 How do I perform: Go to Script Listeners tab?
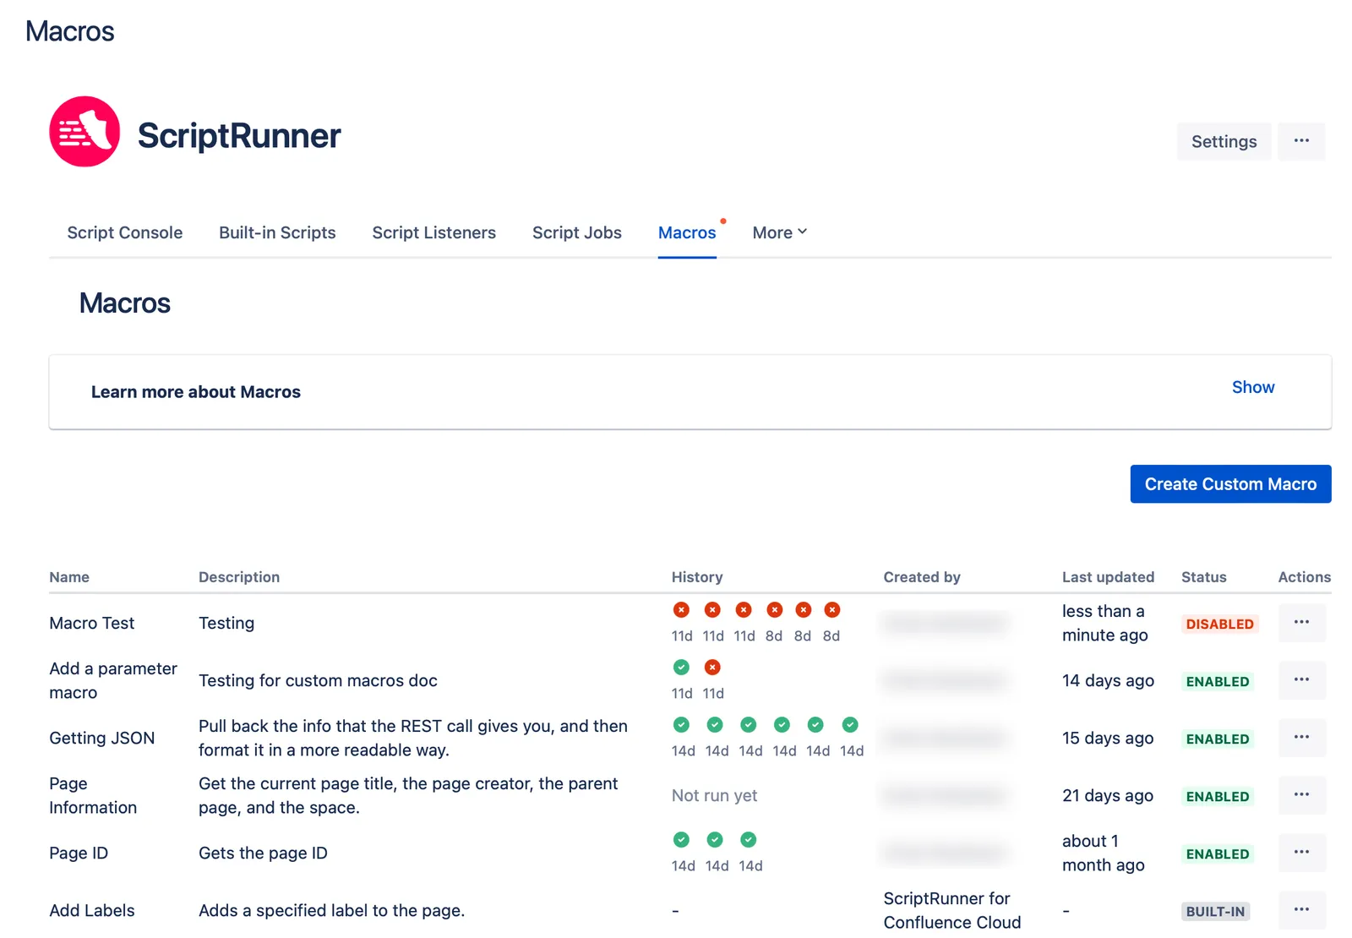click(x=433, y=232)
